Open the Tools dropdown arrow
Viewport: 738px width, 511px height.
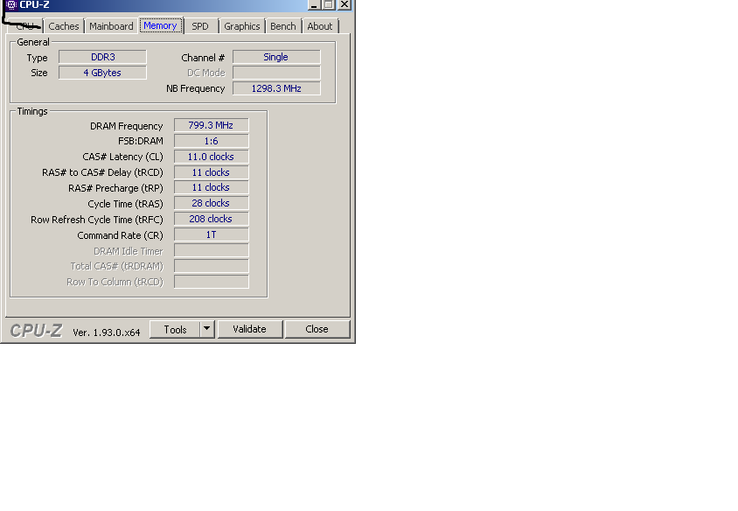207,329
